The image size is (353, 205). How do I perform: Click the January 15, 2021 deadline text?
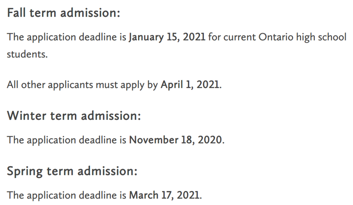pos(167,37)
